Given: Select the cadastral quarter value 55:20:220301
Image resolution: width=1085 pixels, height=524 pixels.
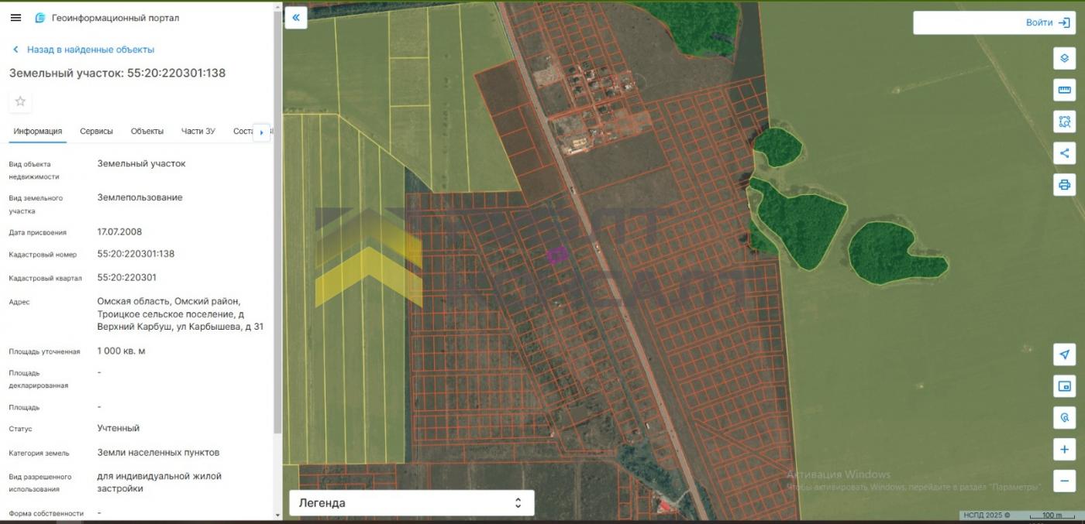Looking at the screenshot, I should click(127, 277).
